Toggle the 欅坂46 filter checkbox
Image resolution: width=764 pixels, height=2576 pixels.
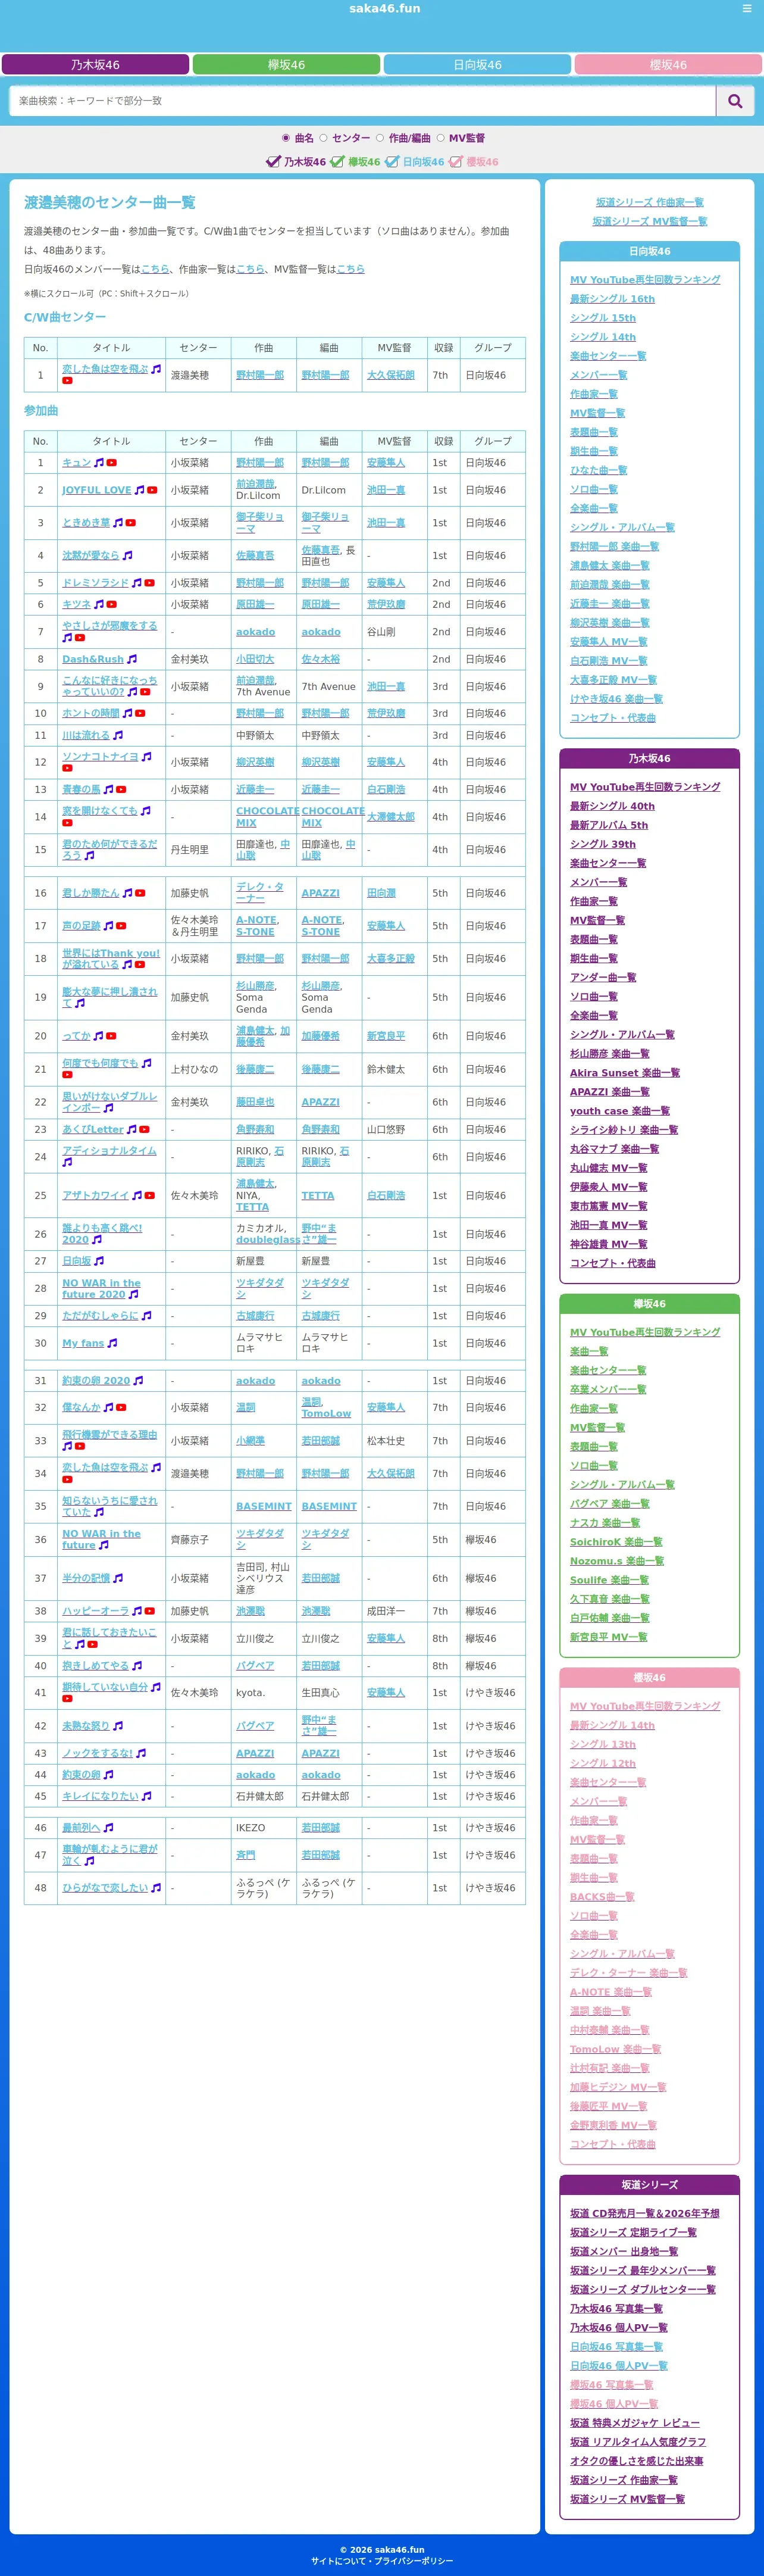click(338, 161)
